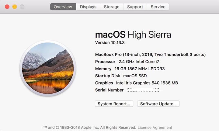The image size is (219, 131).
Task: Click the Graphics Intel Iris 540 line
Action: point(136,83)
